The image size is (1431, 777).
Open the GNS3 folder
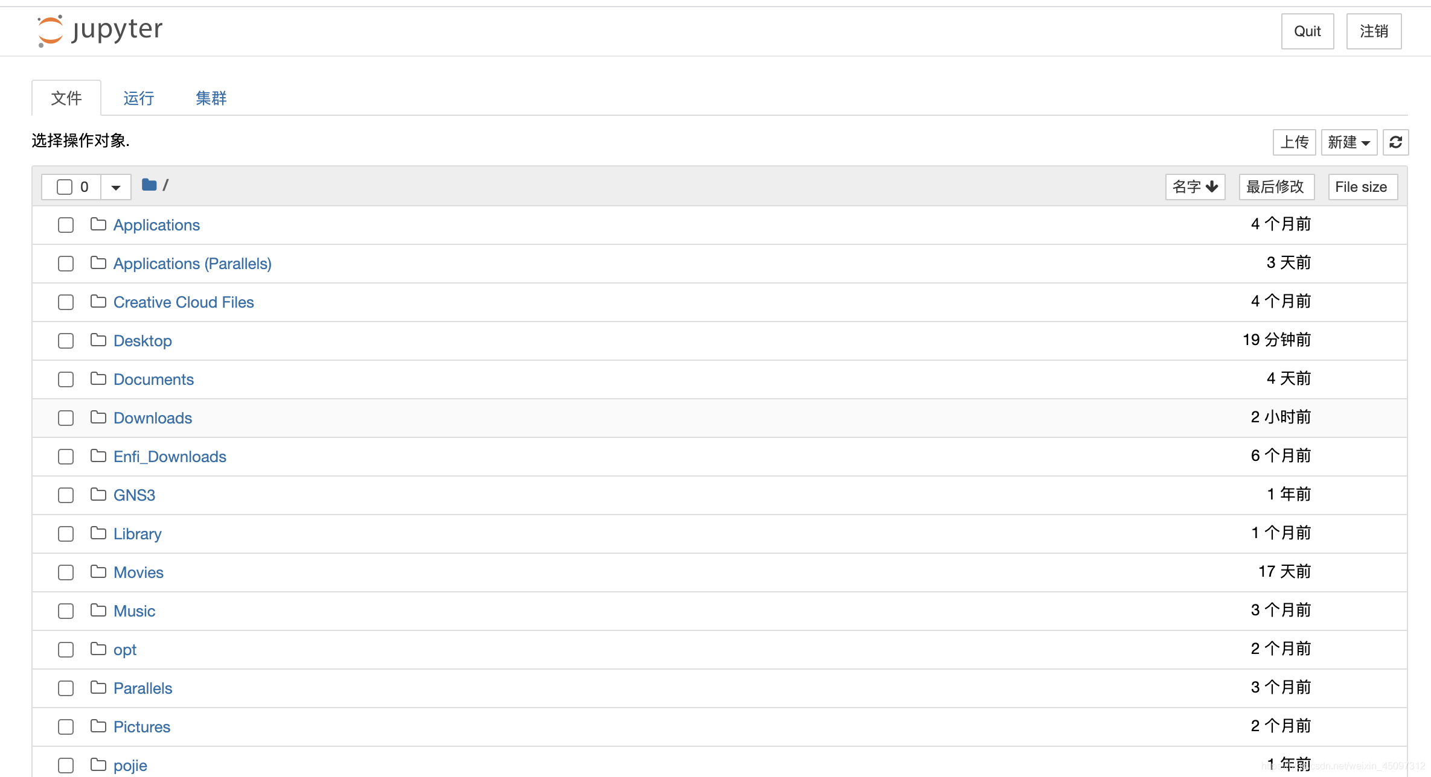133,495
